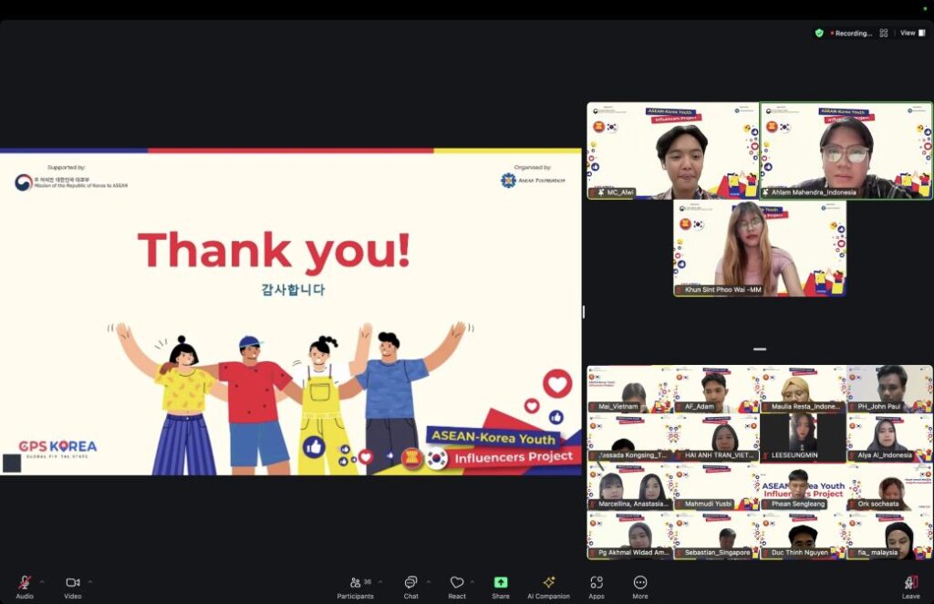Viewport: 934px width, 604px height.
Task: Open the View layout menu
Action: 911,33
